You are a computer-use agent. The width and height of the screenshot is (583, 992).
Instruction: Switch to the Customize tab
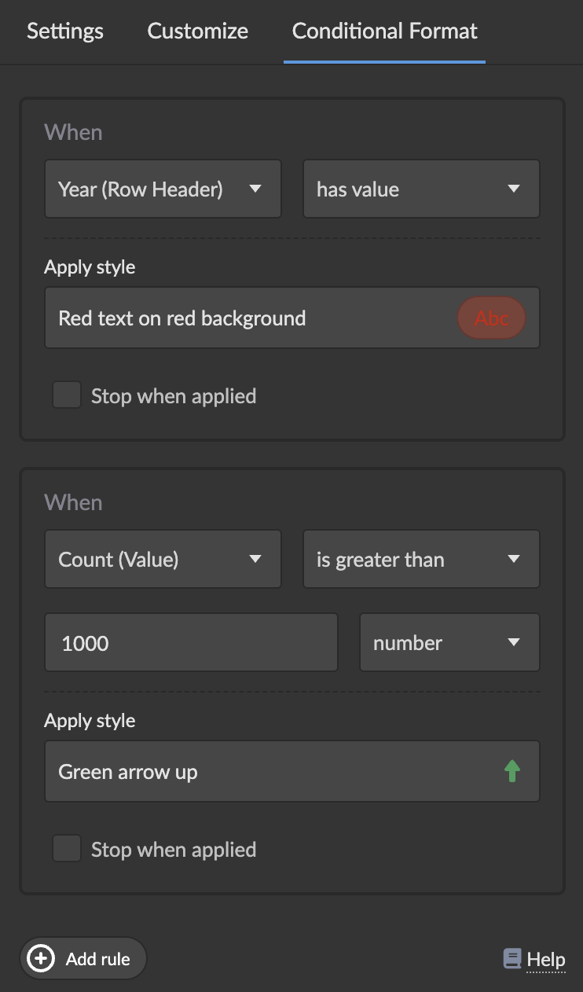[x=197, y=31]
